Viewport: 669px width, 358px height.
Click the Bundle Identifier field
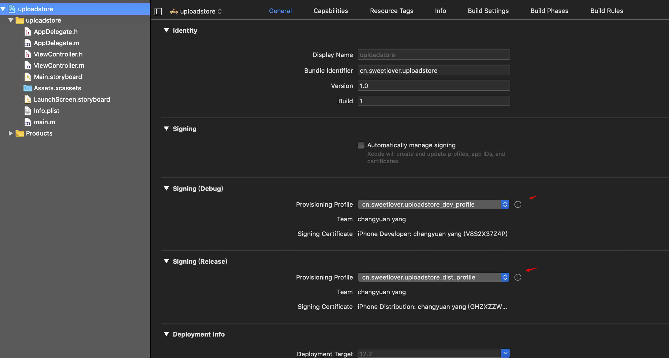click(434, 70)
